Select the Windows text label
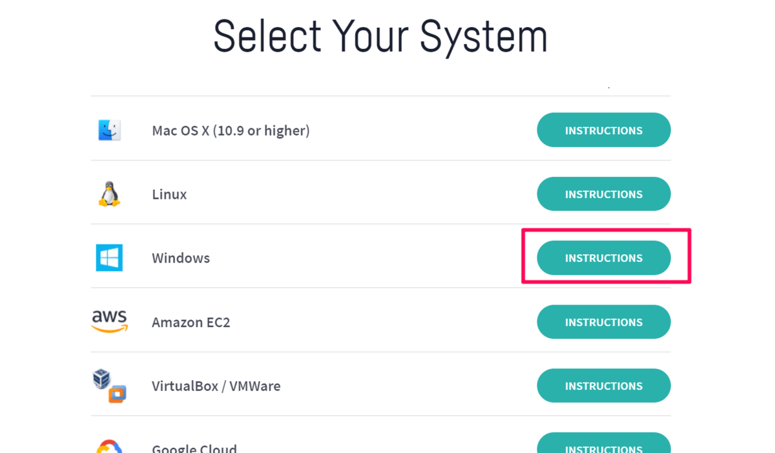Viewport: 775px width, 453px height. click(181, 258)
